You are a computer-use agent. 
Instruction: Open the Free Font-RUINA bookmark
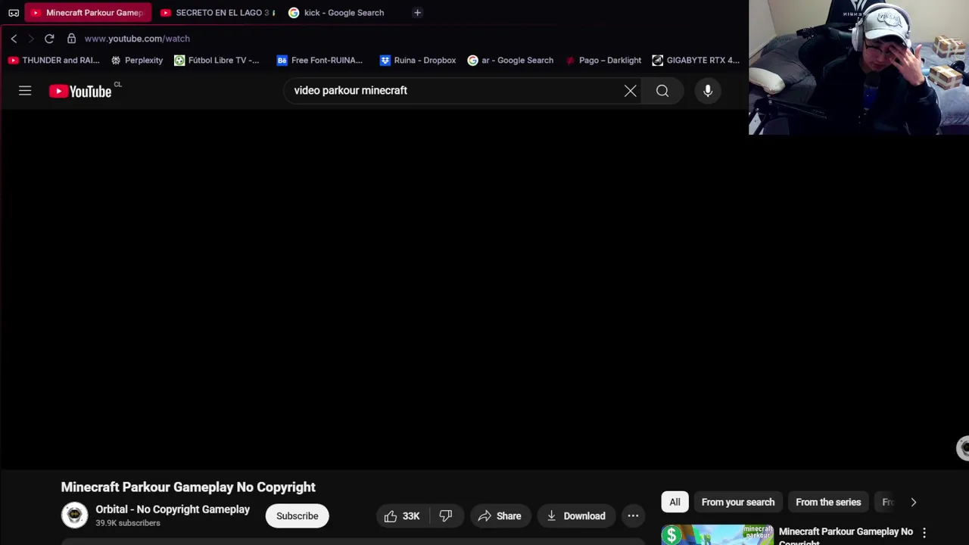click(319, 61)
